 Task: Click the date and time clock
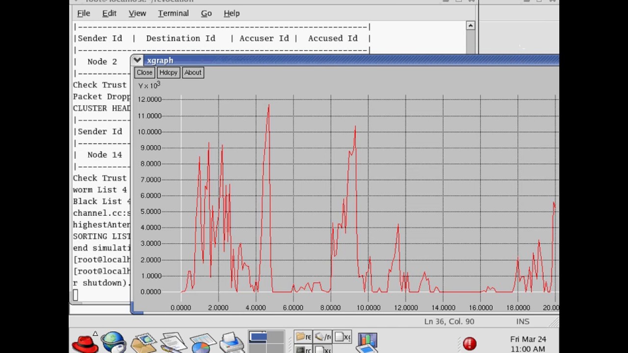click(x=528, y=344)
